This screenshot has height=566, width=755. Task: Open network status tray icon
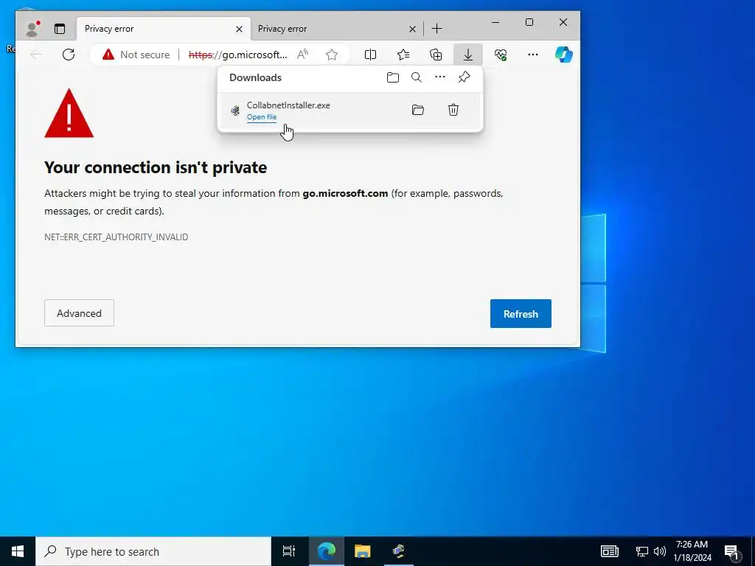click(642, 551)
